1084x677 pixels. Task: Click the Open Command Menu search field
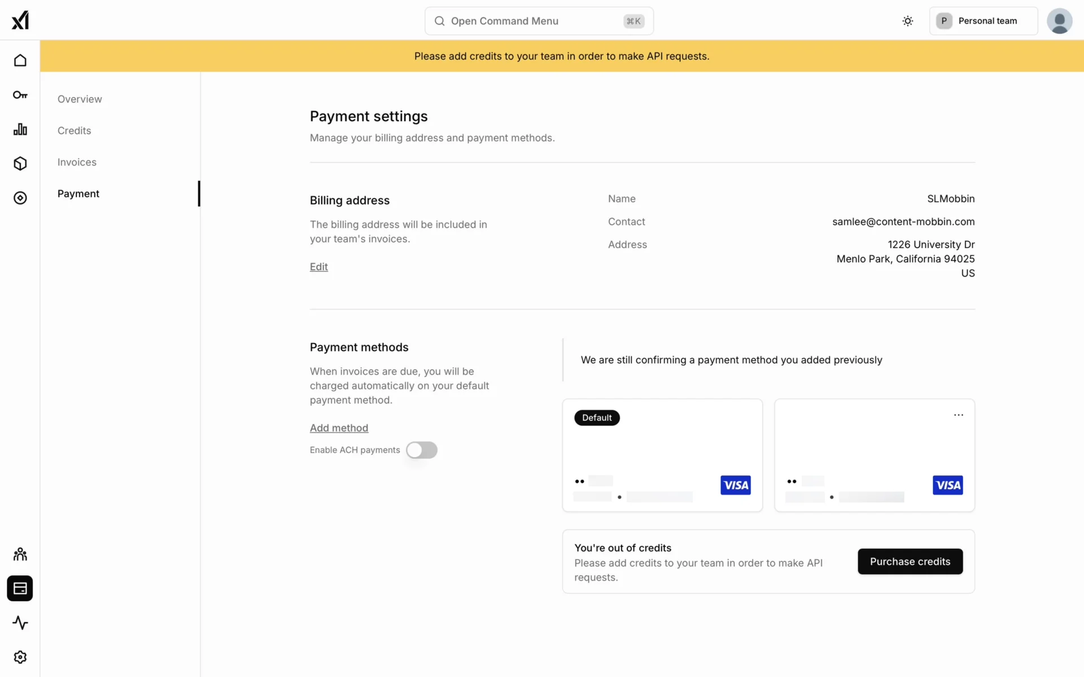[539, 21]
